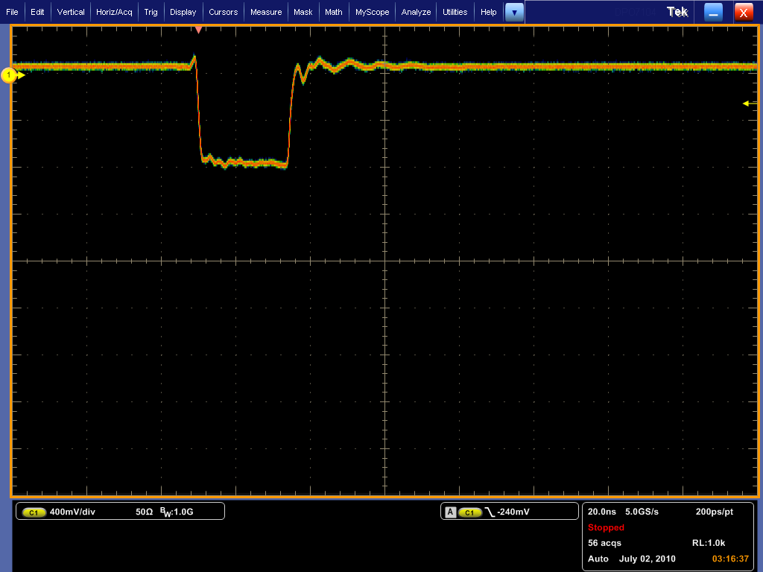Click the 400mV/div vertical scale readout
This screenshot has width=763, height=572.
click(72, 512)
